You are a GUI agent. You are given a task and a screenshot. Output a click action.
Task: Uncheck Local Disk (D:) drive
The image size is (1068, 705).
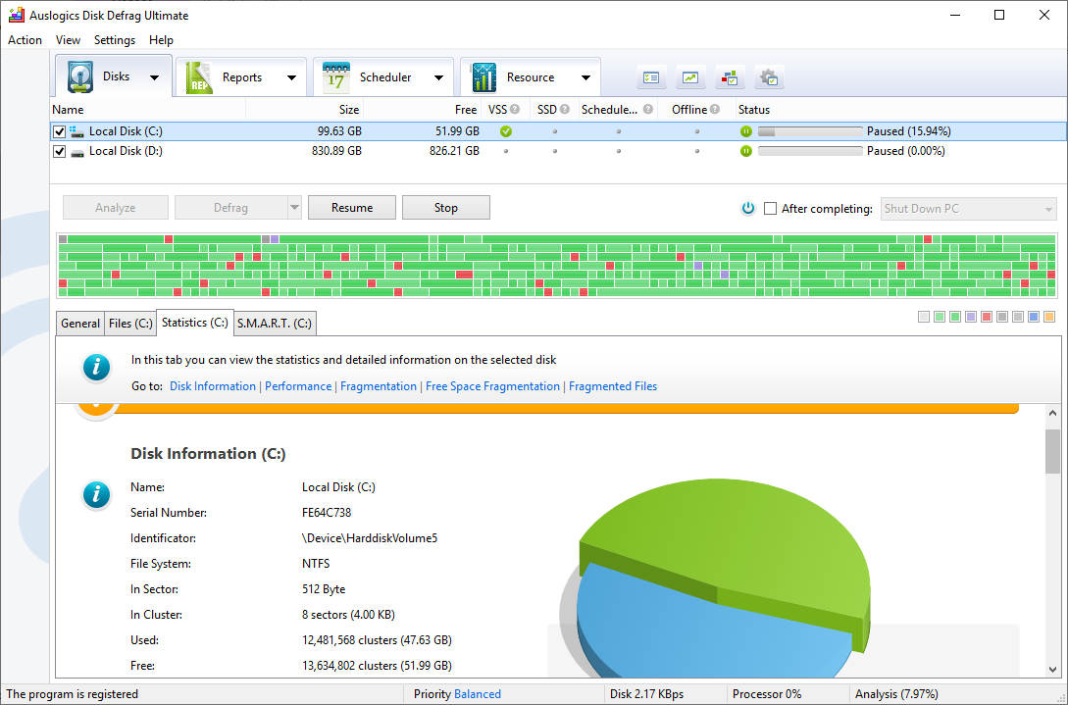point(59,150)
